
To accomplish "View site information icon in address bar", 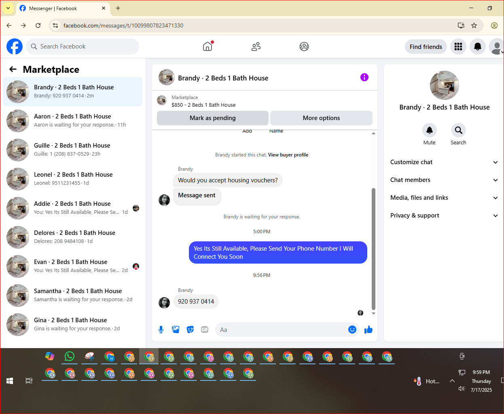I will point(55,25).
